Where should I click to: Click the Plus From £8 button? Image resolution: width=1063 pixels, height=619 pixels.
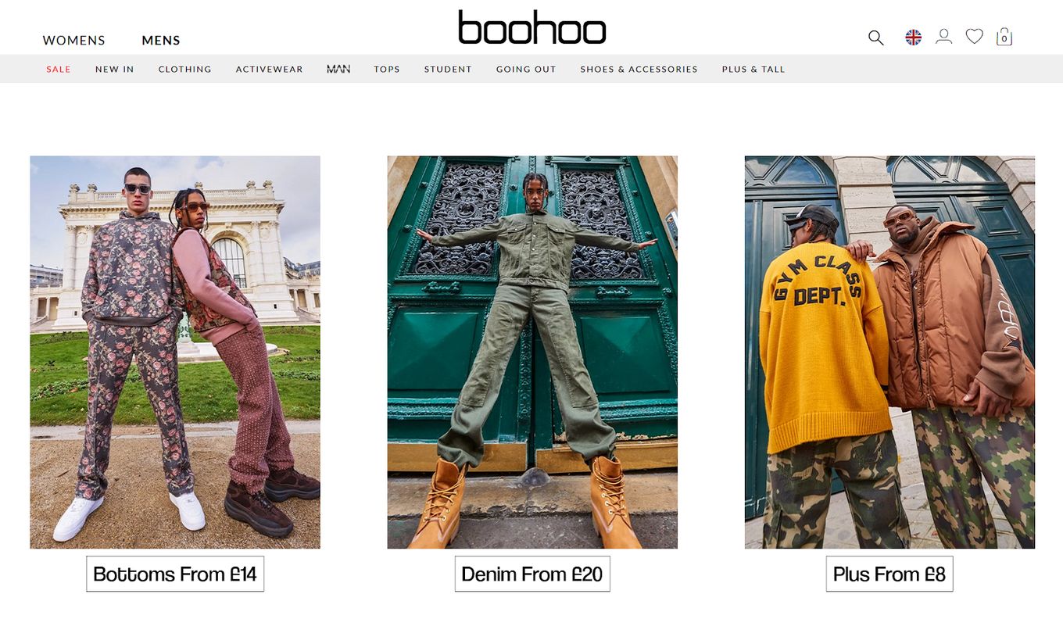tap(889, 574)
